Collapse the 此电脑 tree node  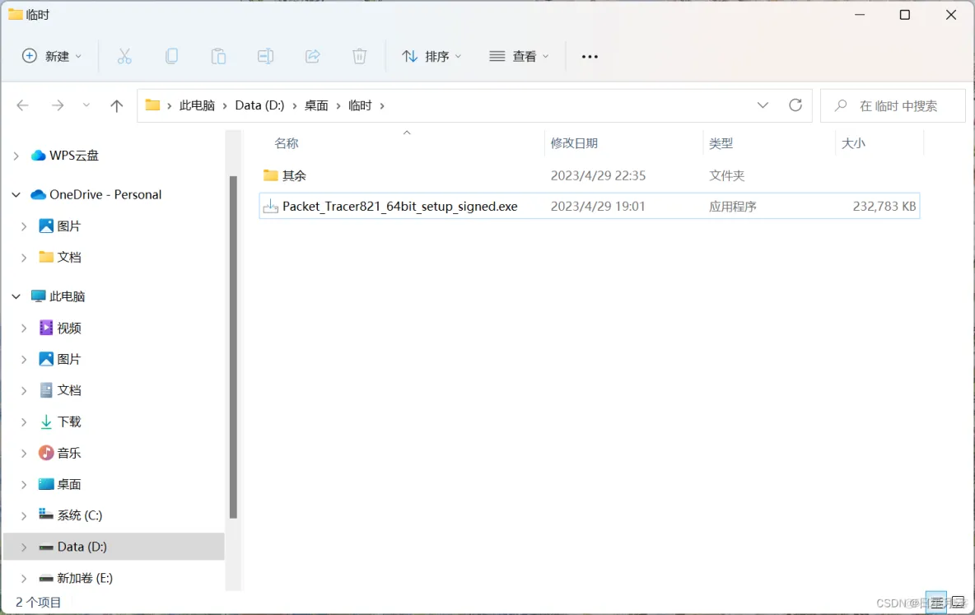[x=16, y=296]
